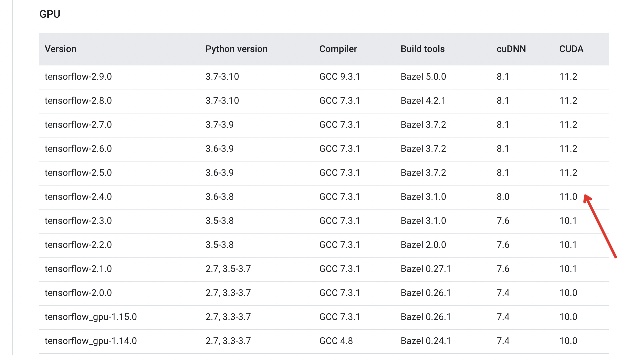
Task: Click the tensorflow-2.4.0 row label
Action: [78, 197]
